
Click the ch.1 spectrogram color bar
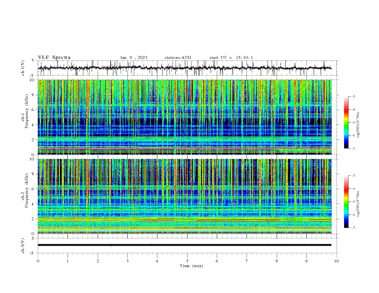pyautogui.click(x=346, y=123)
